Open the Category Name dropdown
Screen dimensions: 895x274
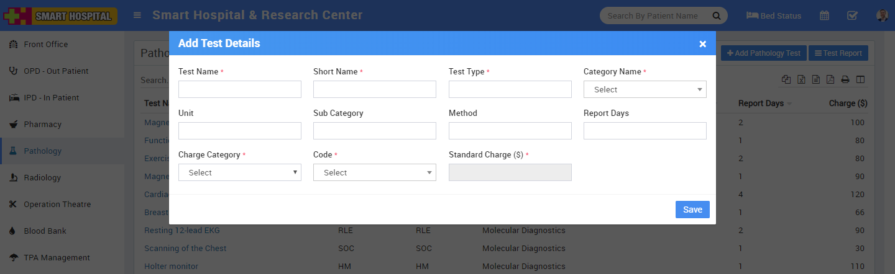[x=645, y=89]
